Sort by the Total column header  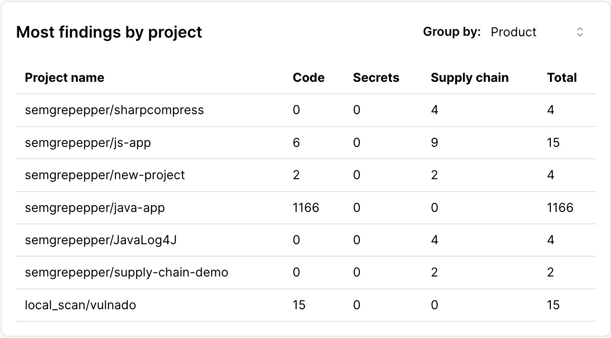click(x=562, y=77)
